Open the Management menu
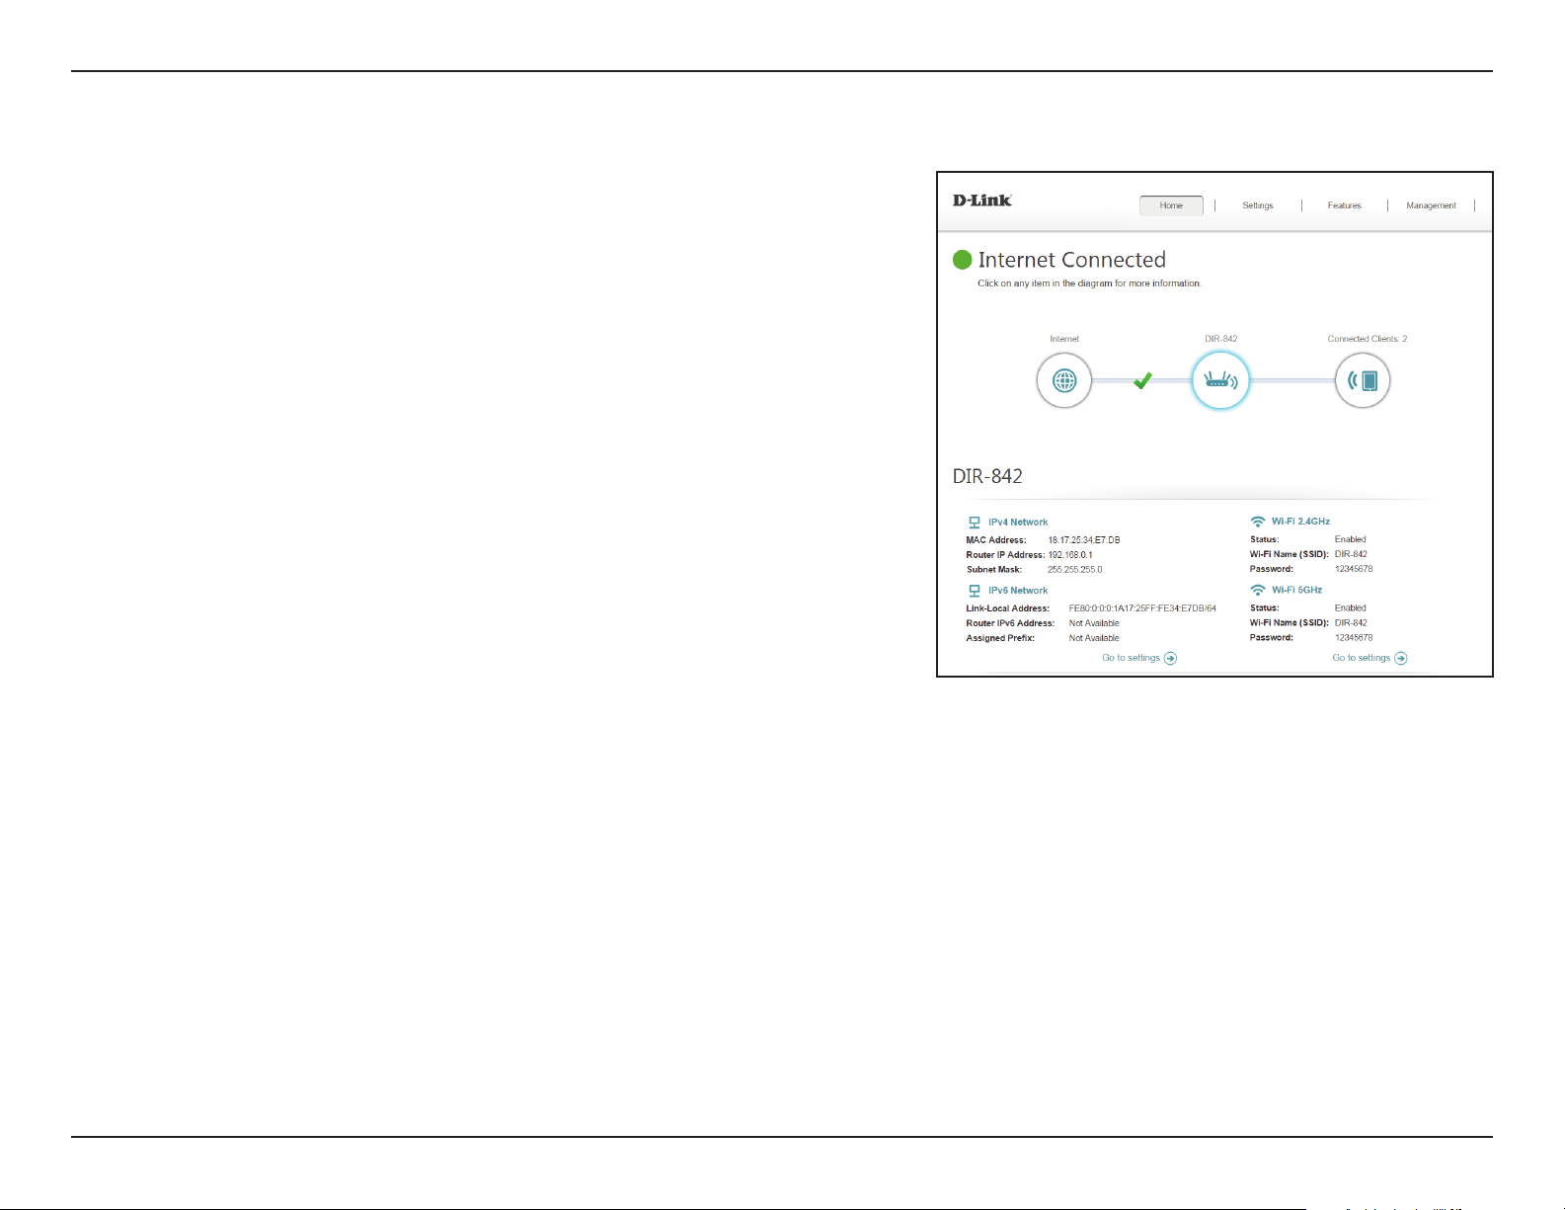Image resolution: width=1565 pixels, height=1210 pixels. pyautogui.click(x=1431, y=205)
